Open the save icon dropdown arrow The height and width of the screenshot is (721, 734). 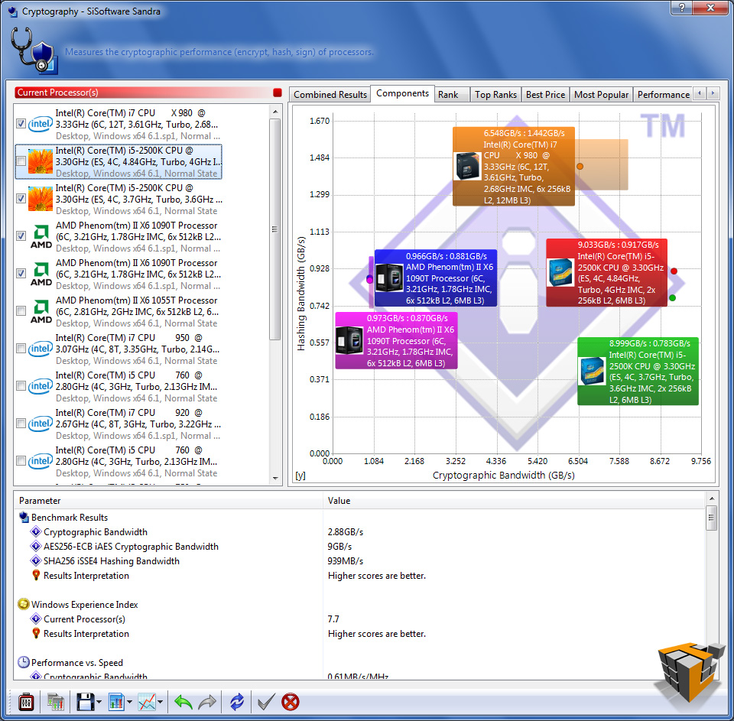[x=99, y=702]
